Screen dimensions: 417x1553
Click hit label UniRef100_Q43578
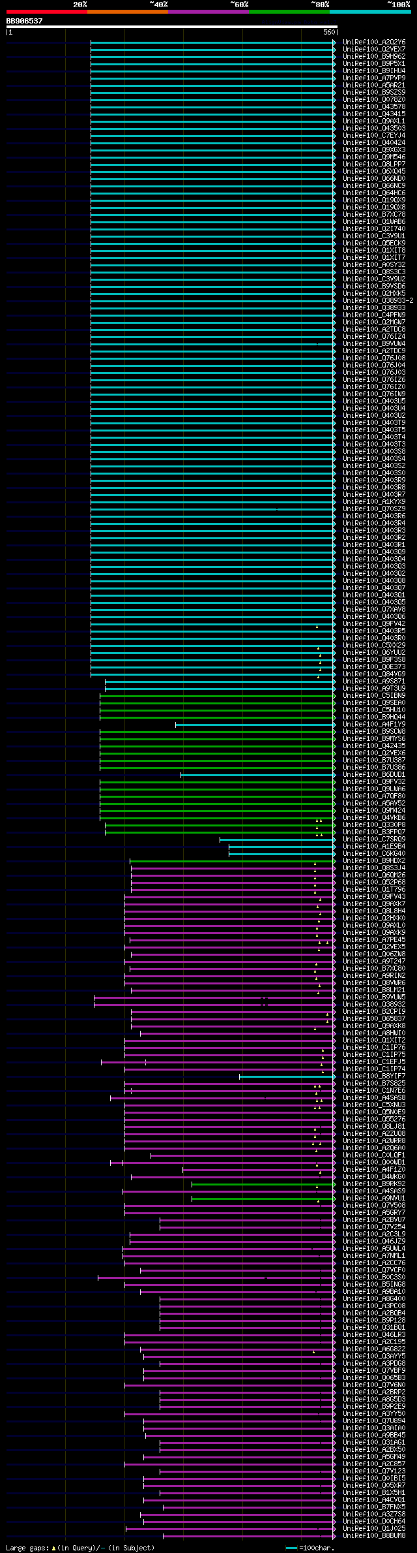374,106
